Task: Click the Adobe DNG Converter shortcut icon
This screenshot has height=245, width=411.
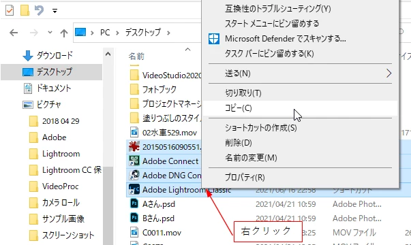Action: pos(134,175)
